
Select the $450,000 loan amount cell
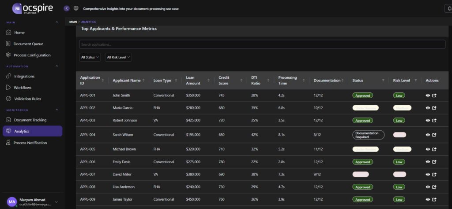click(x=193, y=199)
